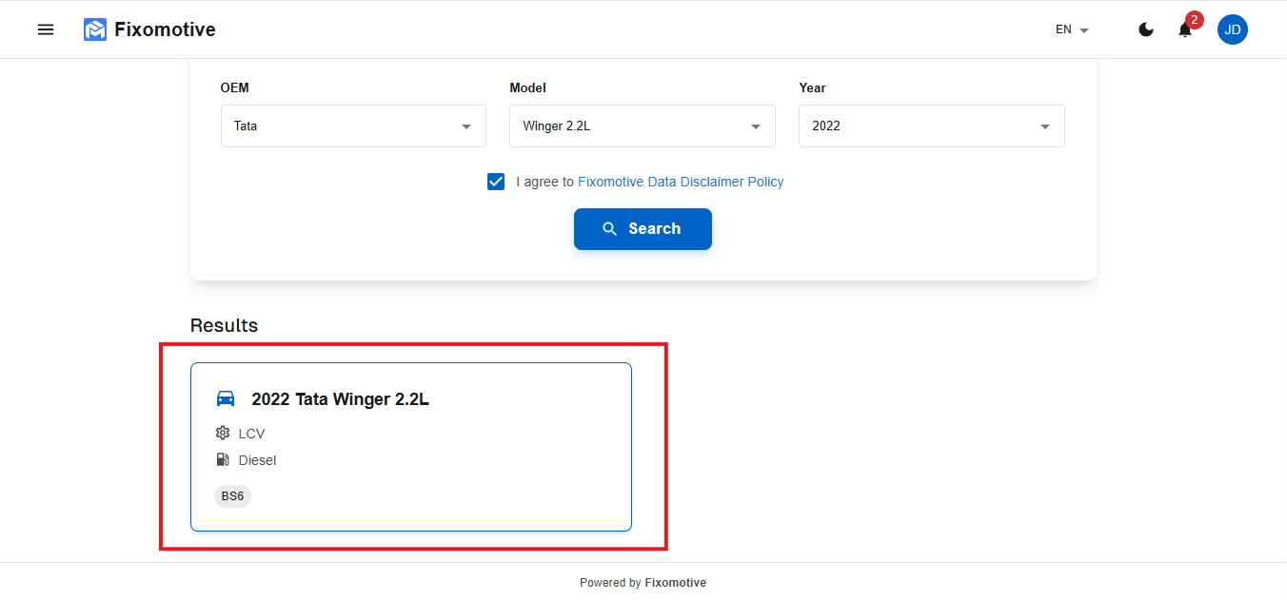The image size is (1287, 600).
Task: Click the gear icon beside LCV
Action: click(223, 433)
